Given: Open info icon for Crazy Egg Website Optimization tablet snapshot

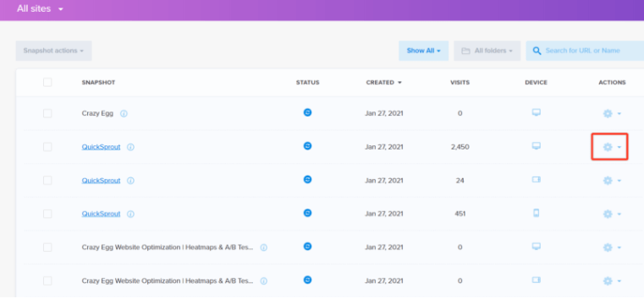Looking at the screenshot, I should click(x=264, y=281).
